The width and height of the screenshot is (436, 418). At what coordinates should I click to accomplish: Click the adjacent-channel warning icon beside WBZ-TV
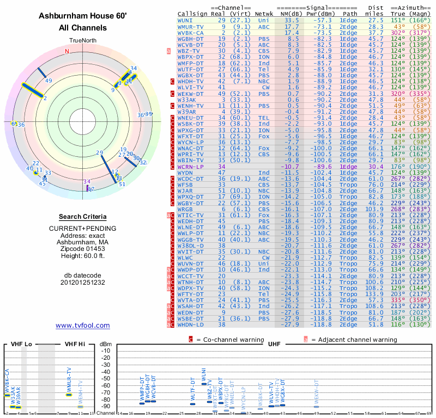[x=168, y=51]
